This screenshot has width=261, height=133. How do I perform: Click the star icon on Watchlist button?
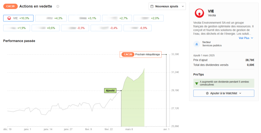[x=207, y=93]
